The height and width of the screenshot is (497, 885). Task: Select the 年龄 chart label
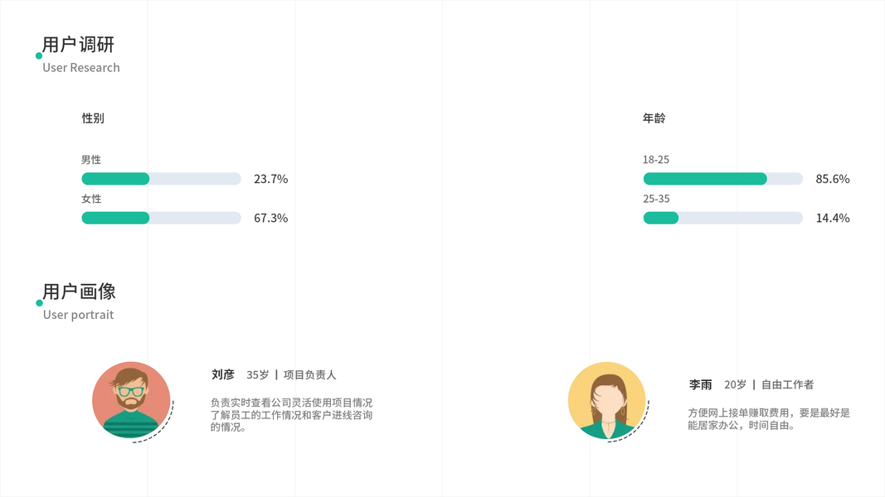[654, 118]
